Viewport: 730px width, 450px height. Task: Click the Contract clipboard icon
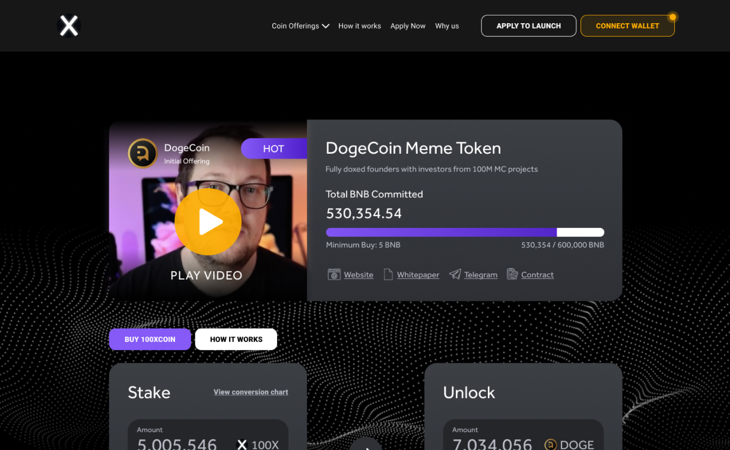click(512, 274)
